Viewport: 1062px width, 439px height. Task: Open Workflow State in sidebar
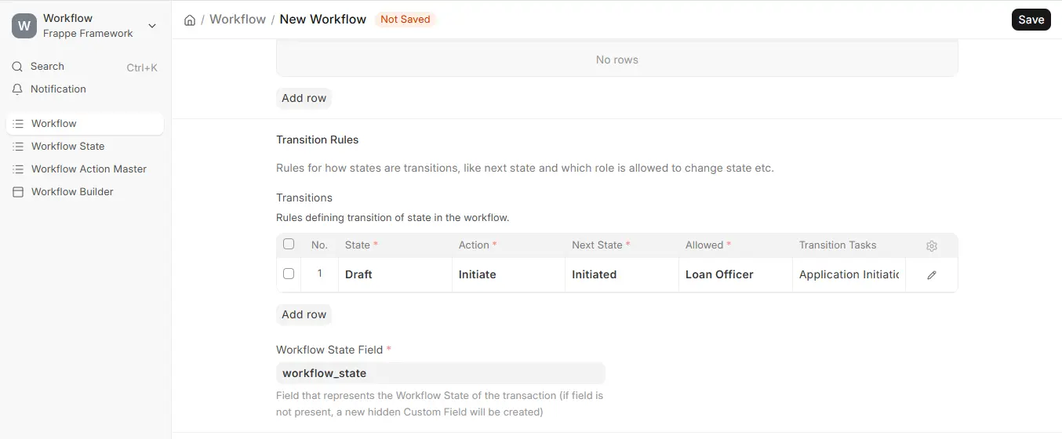tap(85, 147)
